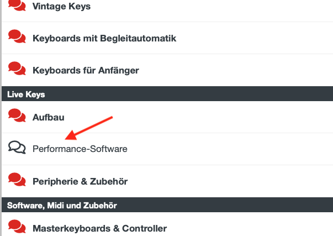Visit the Peripherie & Zubehör forum
333x236 pixels.
click(80, 181)
